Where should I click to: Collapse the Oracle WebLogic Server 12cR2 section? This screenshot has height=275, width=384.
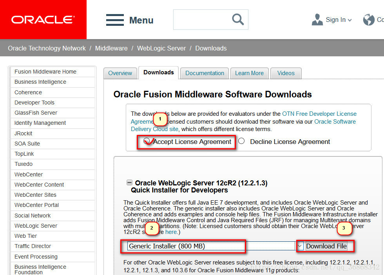tap(129, 182)
